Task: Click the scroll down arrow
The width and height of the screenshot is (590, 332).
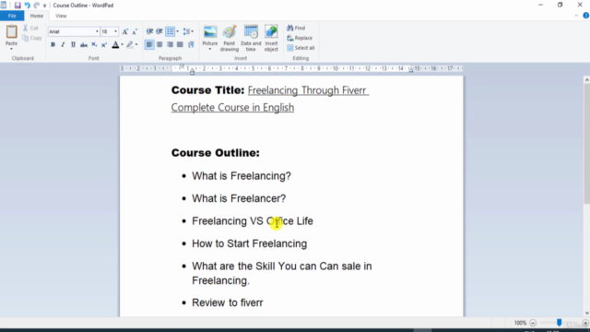Action: click(586, 314)
